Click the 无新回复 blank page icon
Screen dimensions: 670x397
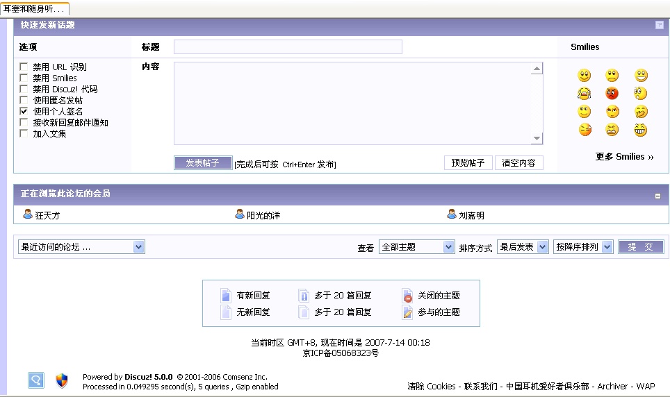(x=226, y=312)
